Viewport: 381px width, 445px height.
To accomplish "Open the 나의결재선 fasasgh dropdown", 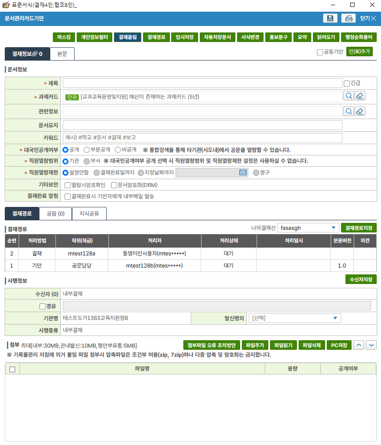I will 309,228.
